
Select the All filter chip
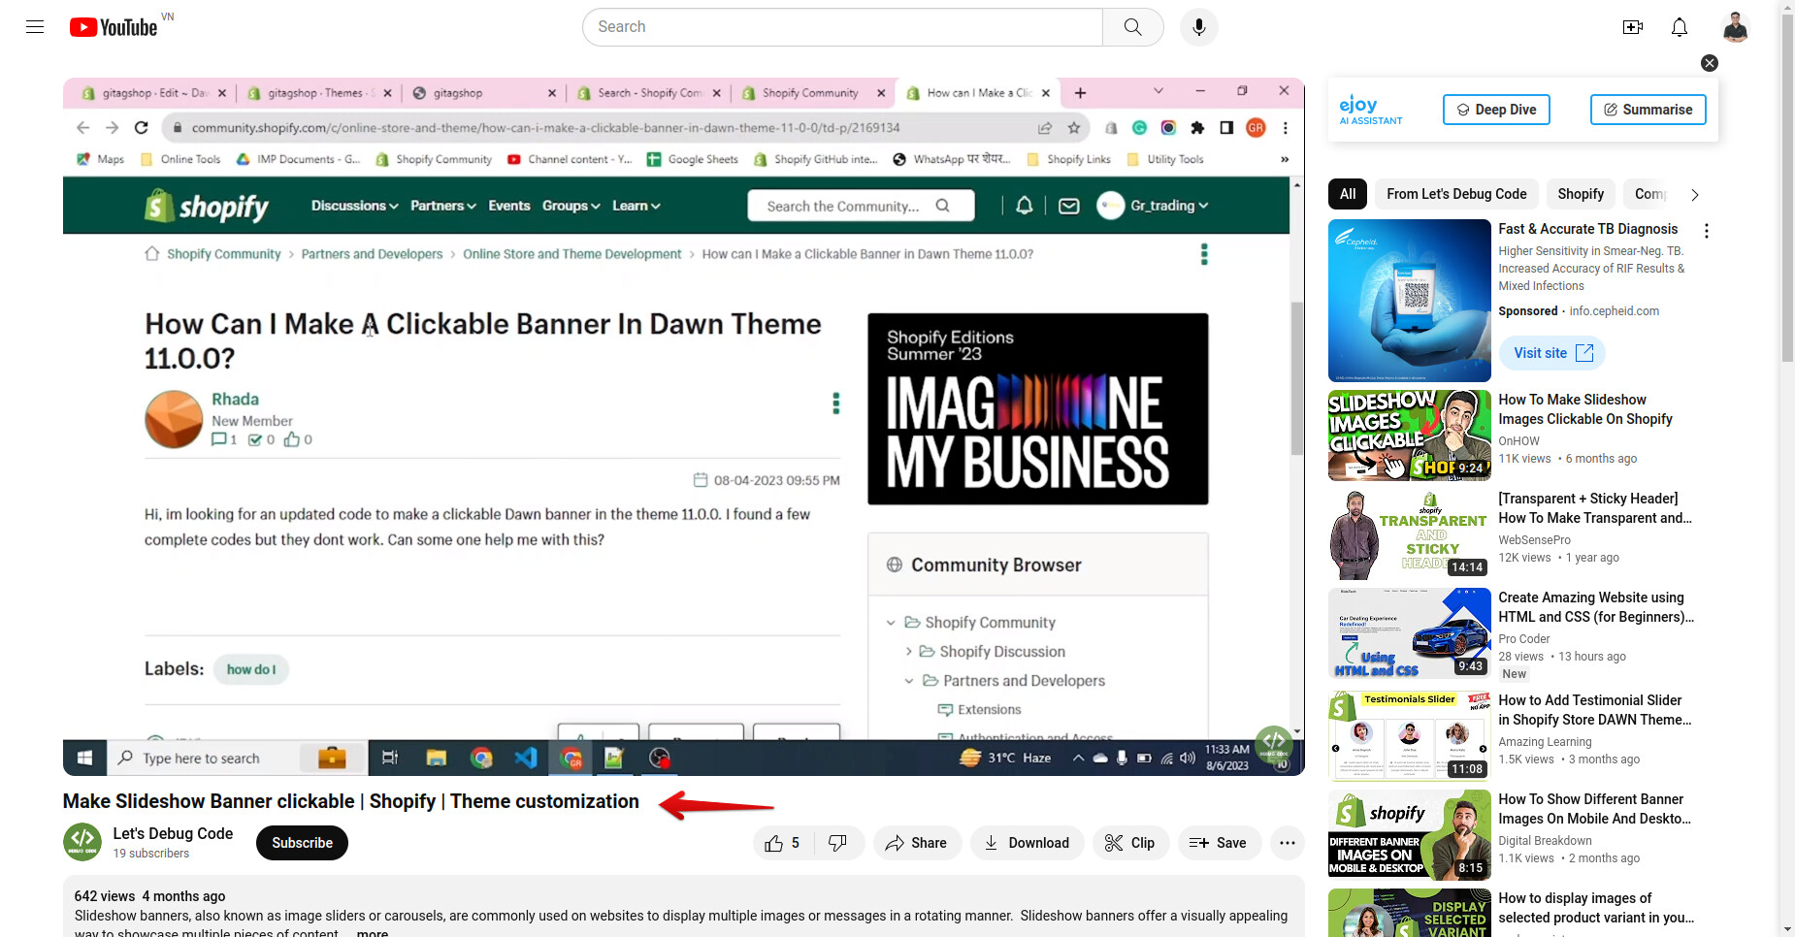[x=1348, y=194]
